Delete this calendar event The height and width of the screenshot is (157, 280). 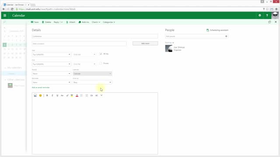click(x=46, y=22)
